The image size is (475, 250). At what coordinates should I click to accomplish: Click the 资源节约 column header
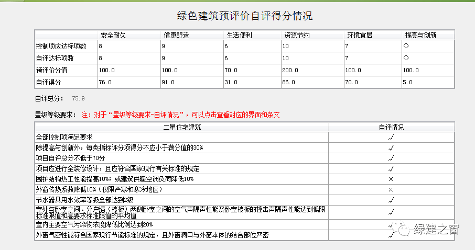tap(297, 35)
